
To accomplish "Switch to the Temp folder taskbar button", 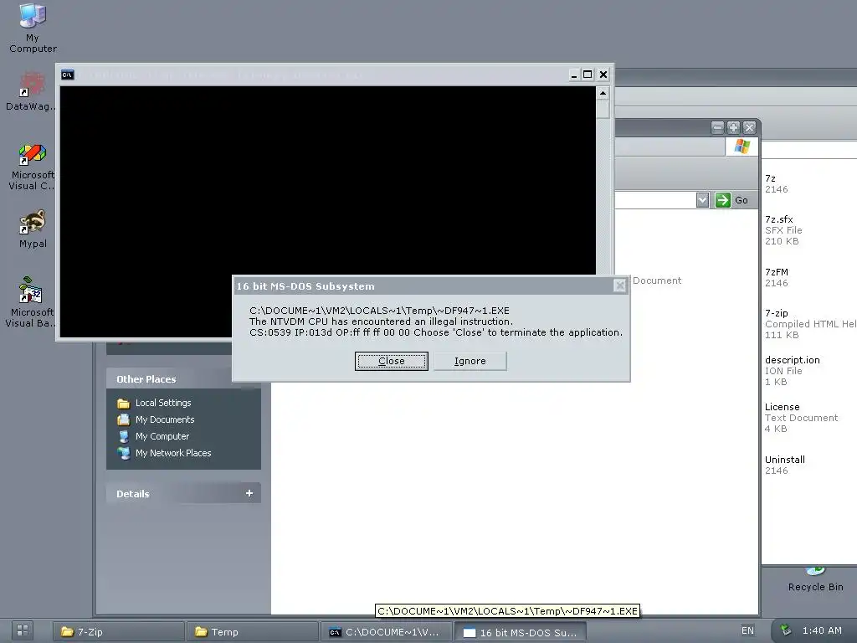I will [253, 631].
